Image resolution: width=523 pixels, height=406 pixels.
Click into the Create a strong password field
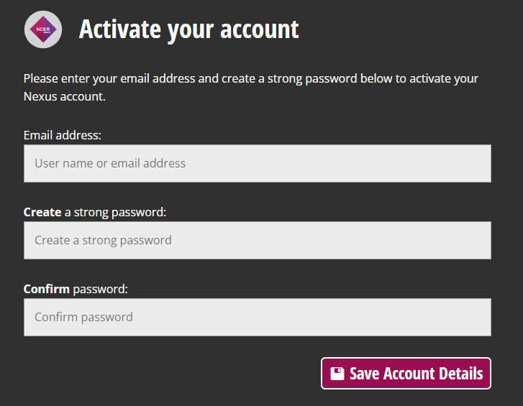coord(257,240)
